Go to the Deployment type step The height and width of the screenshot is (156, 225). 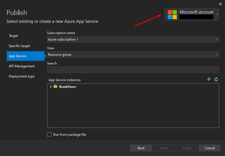tap(21, 76)
